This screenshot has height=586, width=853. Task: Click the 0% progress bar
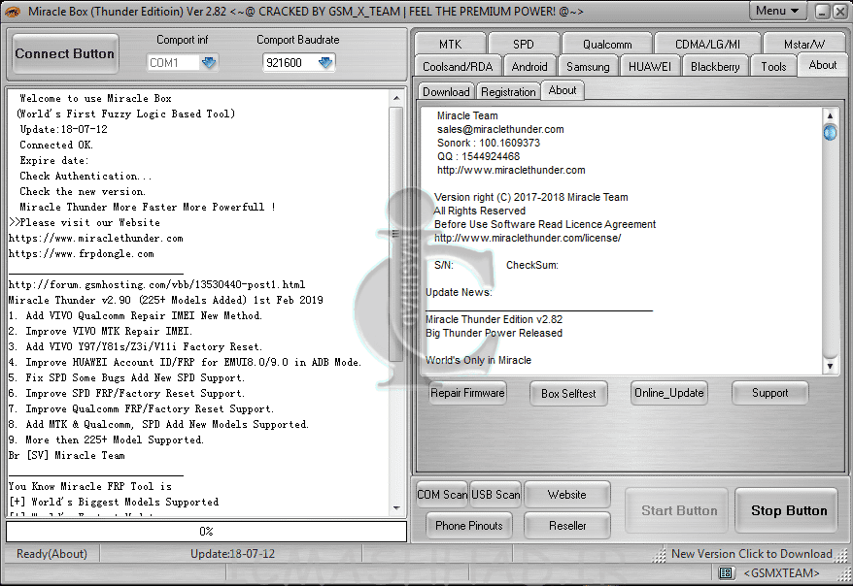point(206,531)
